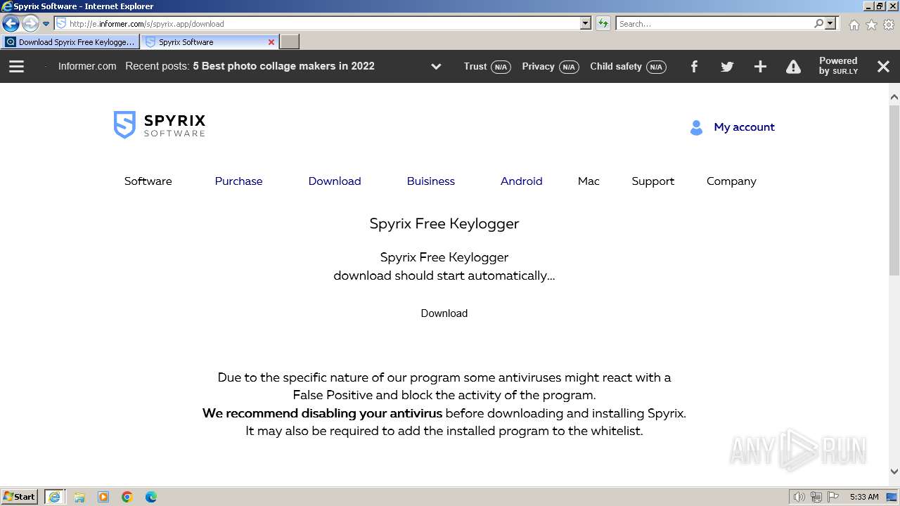Click the Download link below the message
The width and height of the screenshot is (900, 506).
(x=444, y=313)
